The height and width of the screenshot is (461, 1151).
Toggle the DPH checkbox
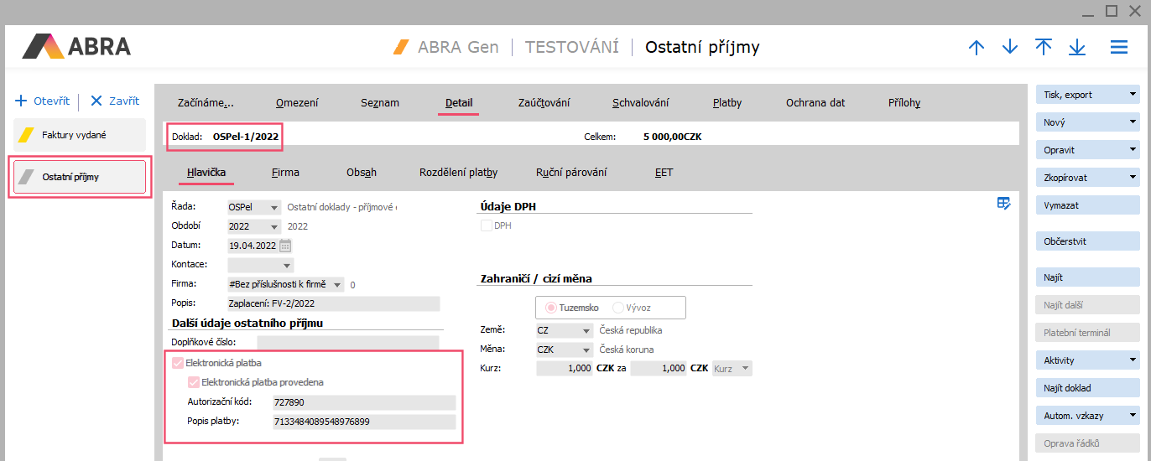(487, 225)
